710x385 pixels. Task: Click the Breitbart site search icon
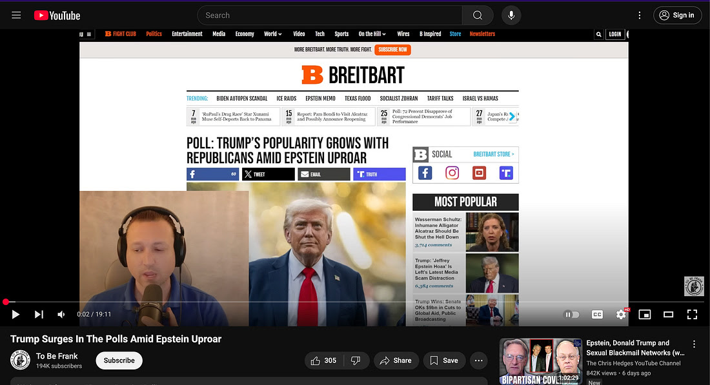tap(598, 34)
